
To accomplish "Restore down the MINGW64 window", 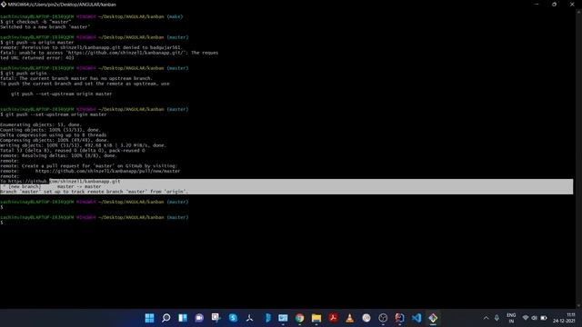I will [554, 5].
